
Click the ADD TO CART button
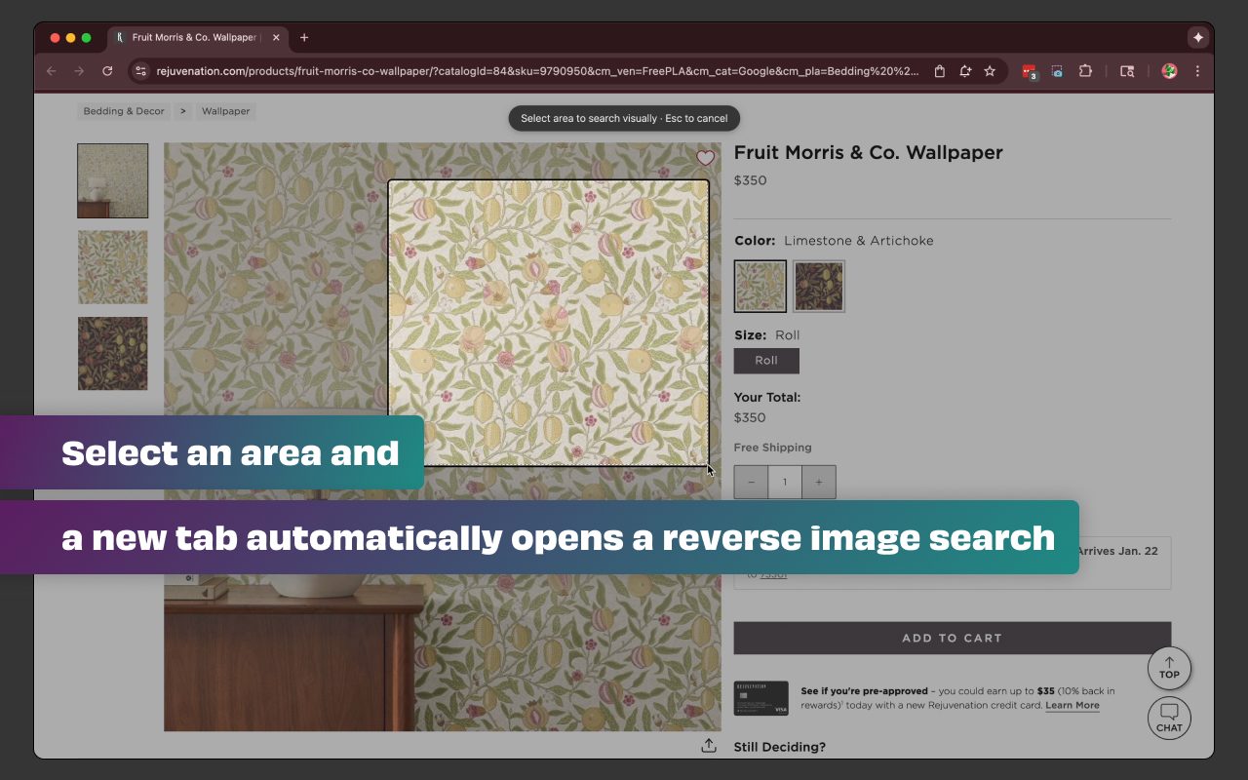953,638
